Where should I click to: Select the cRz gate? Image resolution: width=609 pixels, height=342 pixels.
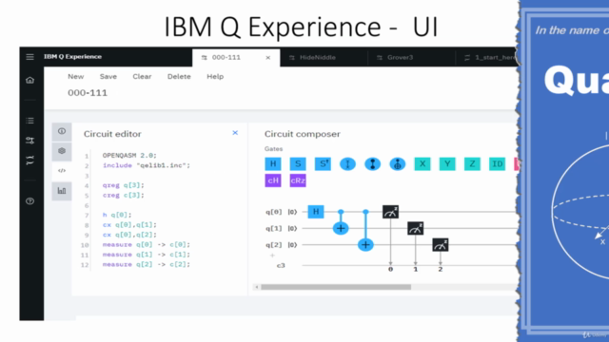tap(298, 180)
